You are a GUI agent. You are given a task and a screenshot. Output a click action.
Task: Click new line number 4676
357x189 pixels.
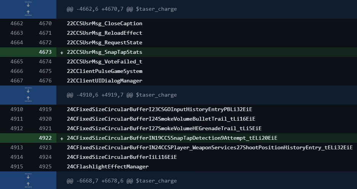pos(45,81)
